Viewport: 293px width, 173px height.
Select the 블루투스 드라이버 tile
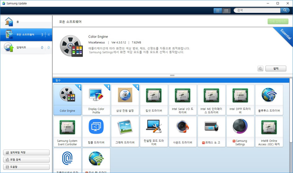click(x=269, y=99)
